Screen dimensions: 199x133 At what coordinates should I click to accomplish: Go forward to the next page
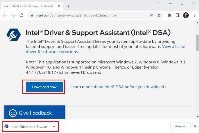coord(13,15)
